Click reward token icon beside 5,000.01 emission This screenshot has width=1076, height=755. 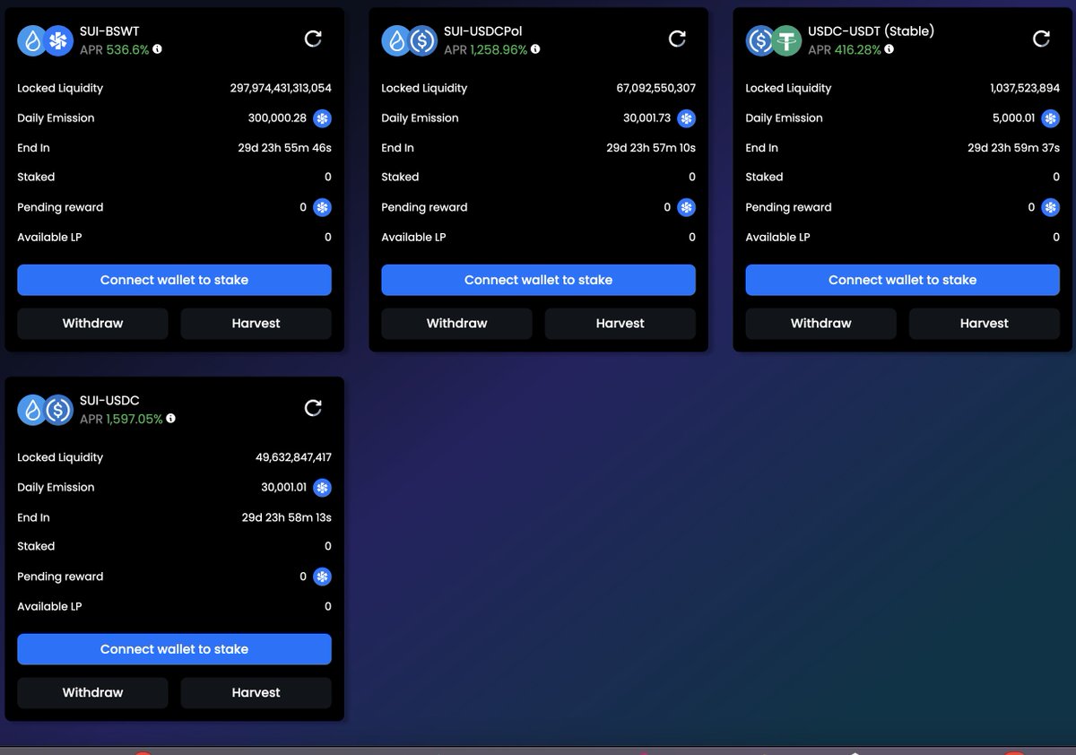pos(1050,118)
